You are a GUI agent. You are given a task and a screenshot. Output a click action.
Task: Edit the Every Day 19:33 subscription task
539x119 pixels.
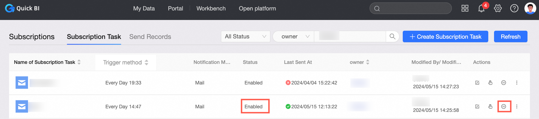point(477,83)
